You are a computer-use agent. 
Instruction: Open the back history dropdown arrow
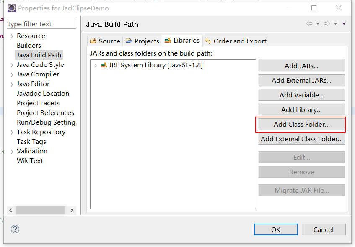tap(318, 23)
